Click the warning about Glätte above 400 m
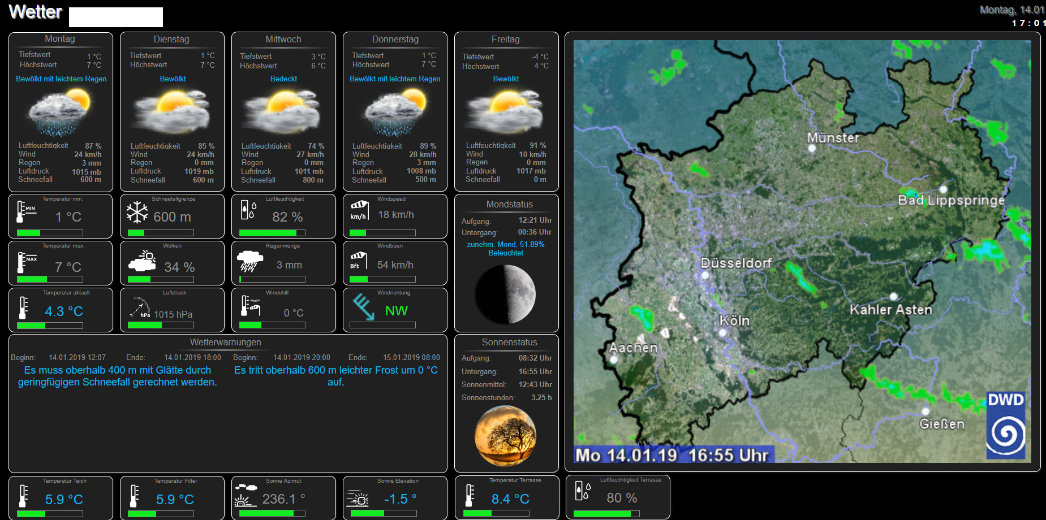The height and width of the screenshot is (520, 1046). (117, 376)
